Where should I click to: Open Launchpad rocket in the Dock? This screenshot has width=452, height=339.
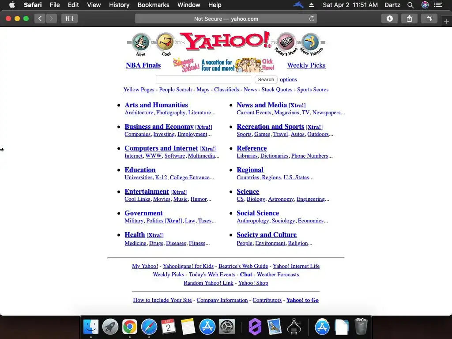point(110,327)
